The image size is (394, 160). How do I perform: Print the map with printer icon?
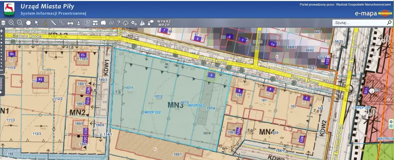(x=70, y=23)
